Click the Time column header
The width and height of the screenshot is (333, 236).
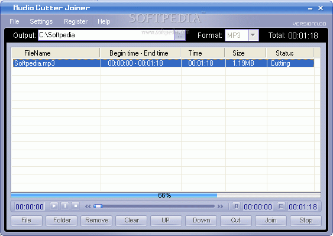[203, 53]
